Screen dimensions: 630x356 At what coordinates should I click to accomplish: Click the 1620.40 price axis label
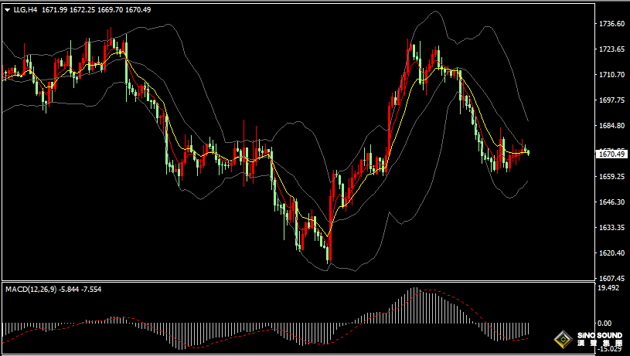click(611, 253)
